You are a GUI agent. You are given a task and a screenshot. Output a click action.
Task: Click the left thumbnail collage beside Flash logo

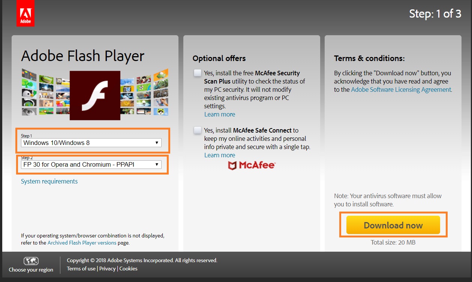pos(45,92)
